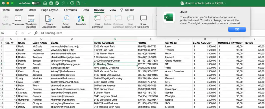The height and width of the screenshot is (109, 265).
Task: Click the Undo arrow icon
Action: point(63,3)
